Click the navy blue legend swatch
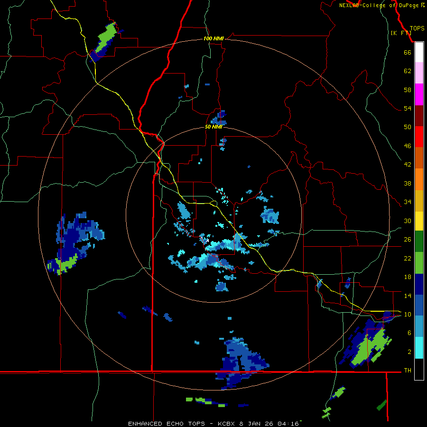Screen dimensions: 427x427 coord(419,284)
